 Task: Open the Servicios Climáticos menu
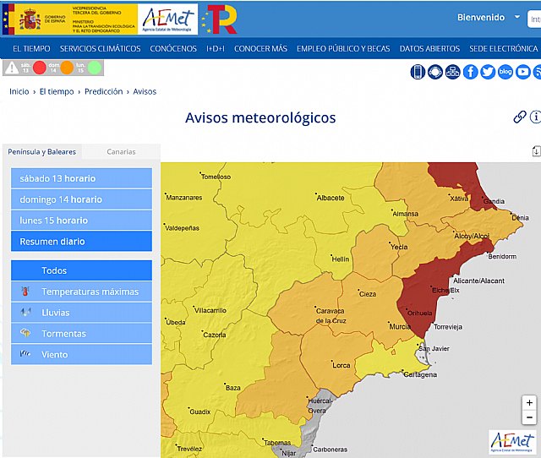pos(101,49)
